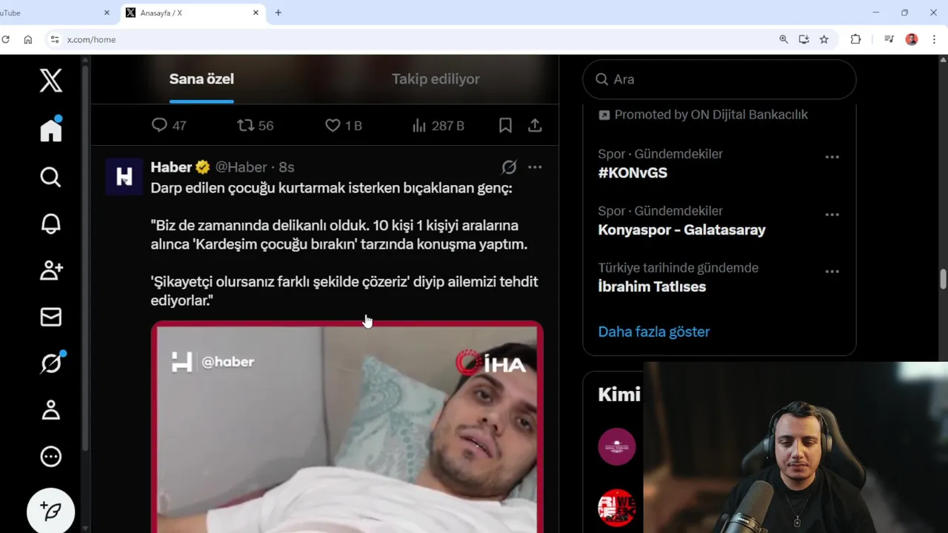Image resolution: width=948 pixels, height=533 pixels.
Task: Install app icon in address bar
Action: (804, 39)
